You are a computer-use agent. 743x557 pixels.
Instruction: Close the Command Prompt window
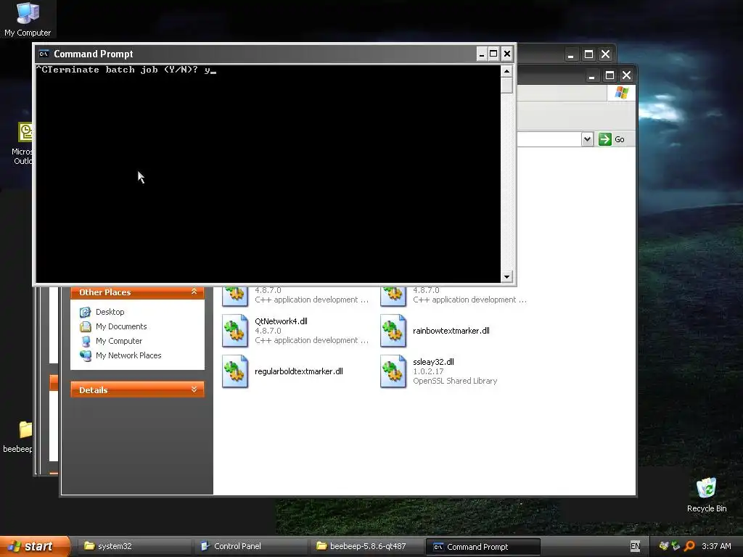pyautogui.click(x=507, y=54)
